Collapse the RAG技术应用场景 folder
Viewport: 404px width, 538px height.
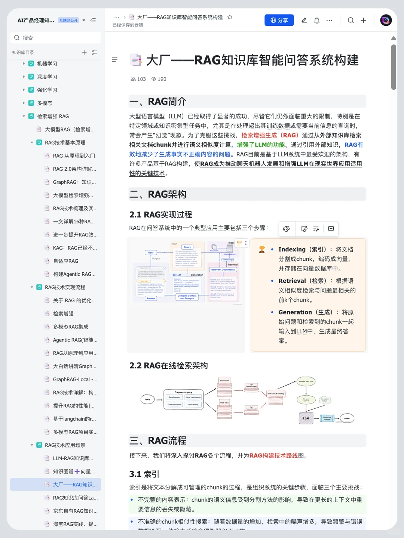click(32, 445)
